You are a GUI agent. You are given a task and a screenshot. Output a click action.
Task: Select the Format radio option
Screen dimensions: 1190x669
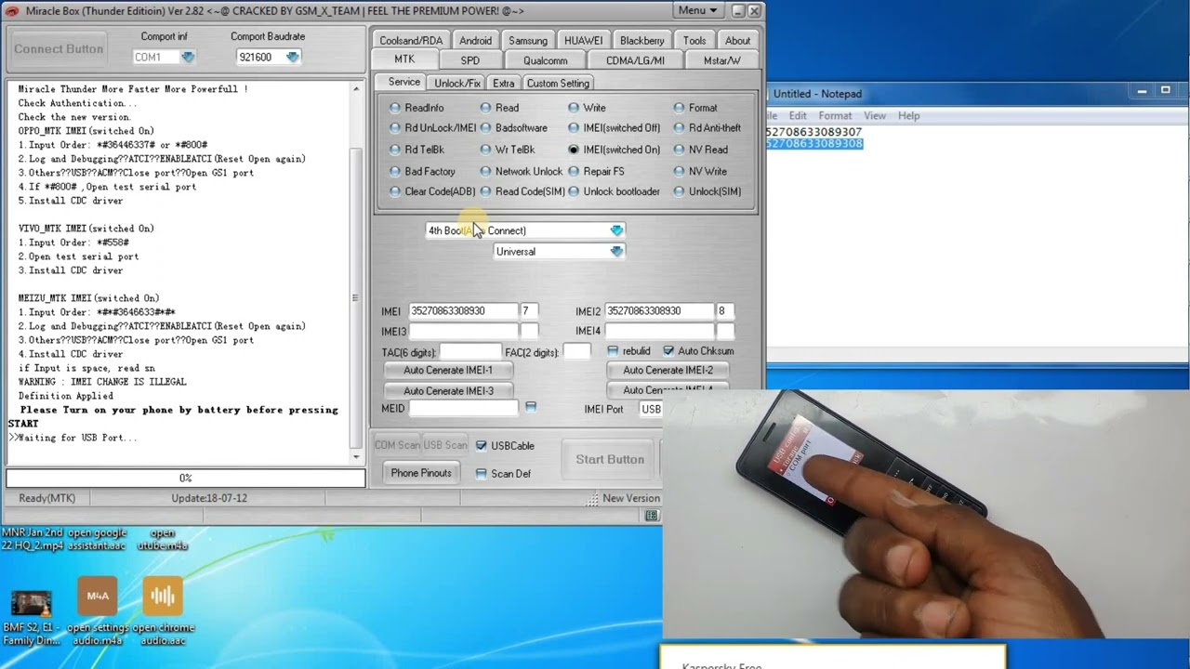[679, 108]
